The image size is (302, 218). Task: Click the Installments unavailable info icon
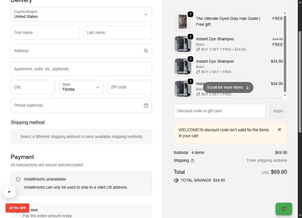(x=18, y=179)
